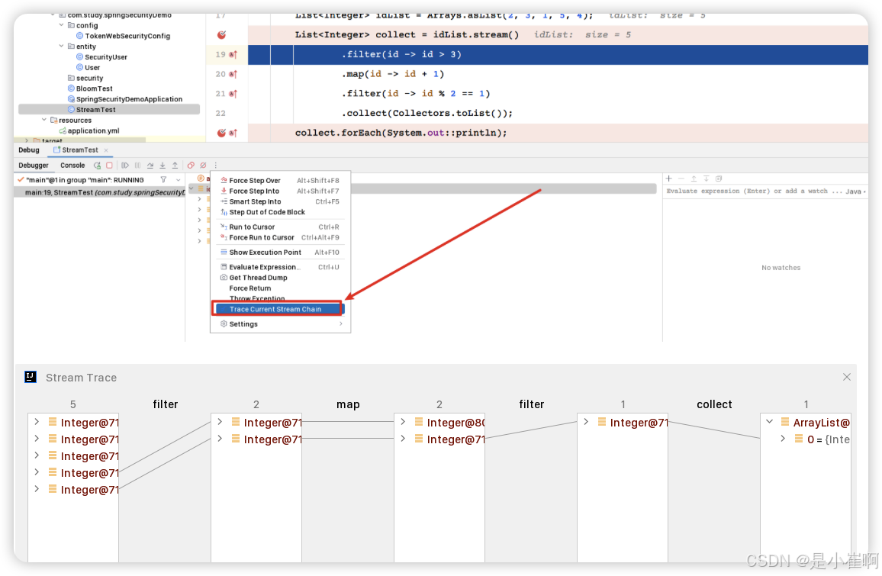Screen dimensions: 882x576
Task: Click the Step Into toolbar icon
Action: (x=163, y=166)
